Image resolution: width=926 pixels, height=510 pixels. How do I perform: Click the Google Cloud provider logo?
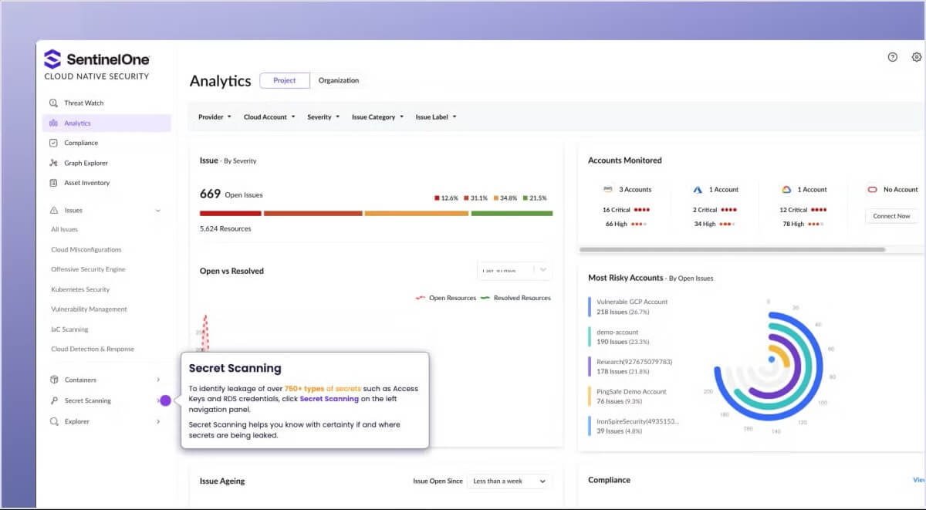786,189
